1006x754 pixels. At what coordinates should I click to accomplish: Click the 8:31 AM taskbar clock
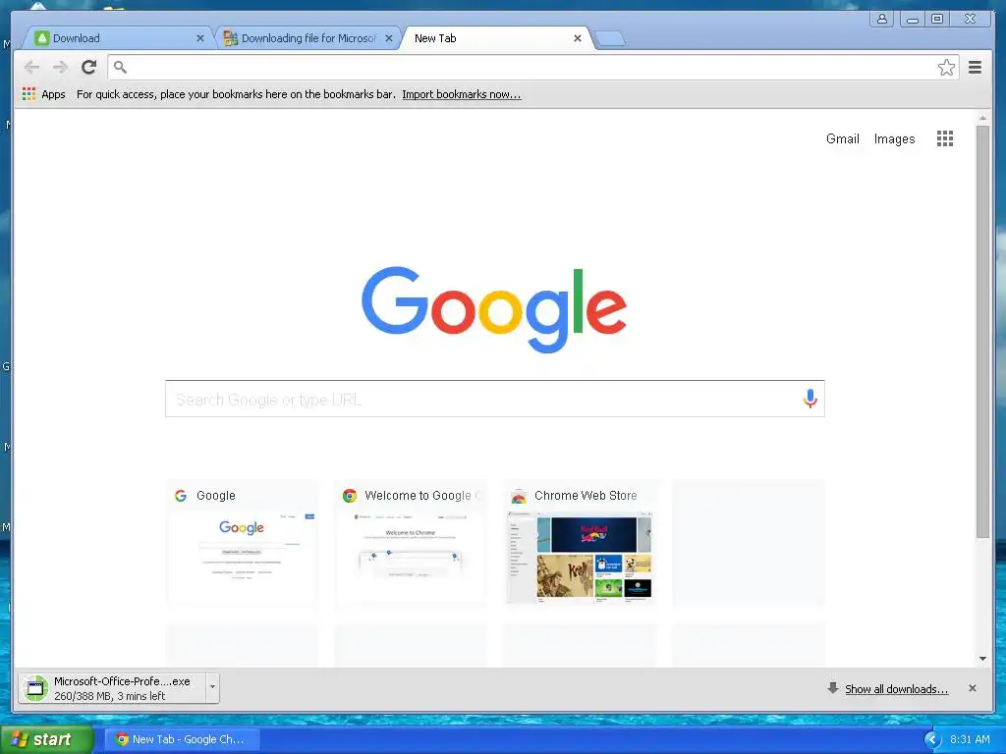click(970, 739)
